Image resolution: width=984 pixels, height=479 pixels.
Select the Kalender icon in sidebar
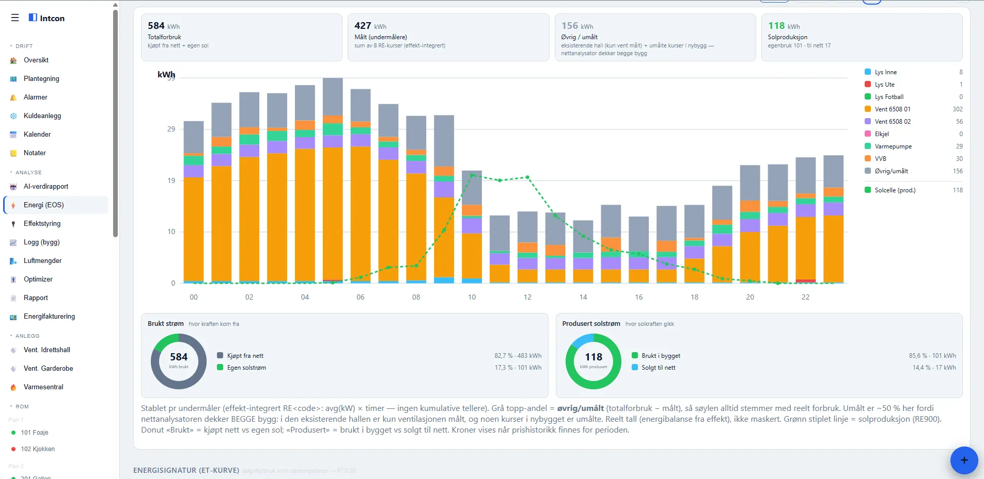[x=13, y=135]
